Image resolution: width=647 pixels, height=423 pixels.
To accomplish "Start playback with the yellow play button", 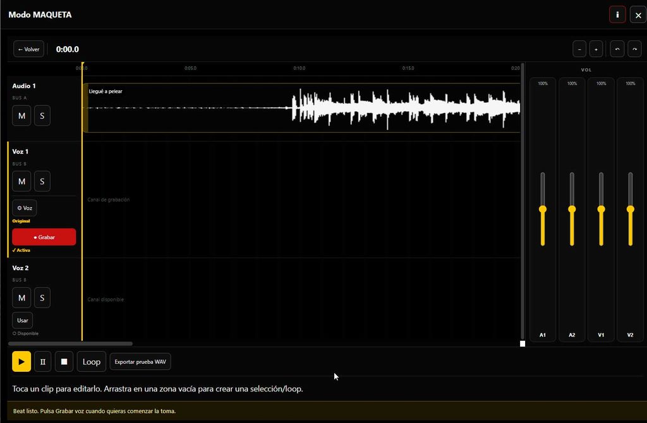I will (21, 362).
